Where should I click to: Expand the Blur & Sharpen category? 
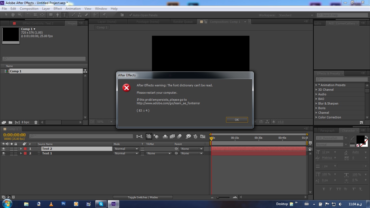[316, 103]
